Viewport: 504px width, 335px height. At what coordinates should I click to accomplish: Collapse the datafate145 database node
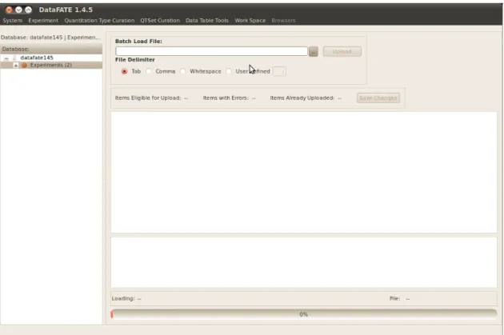[6, 58]
